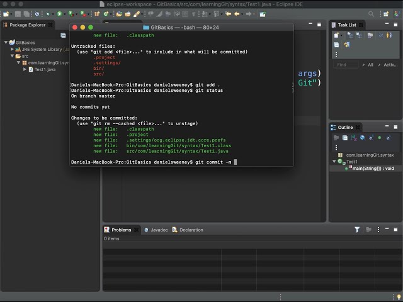Toggle Hide Static Members in Outline toolbar
The height and width of the screenshot is (302, 403).
point(371,138)
